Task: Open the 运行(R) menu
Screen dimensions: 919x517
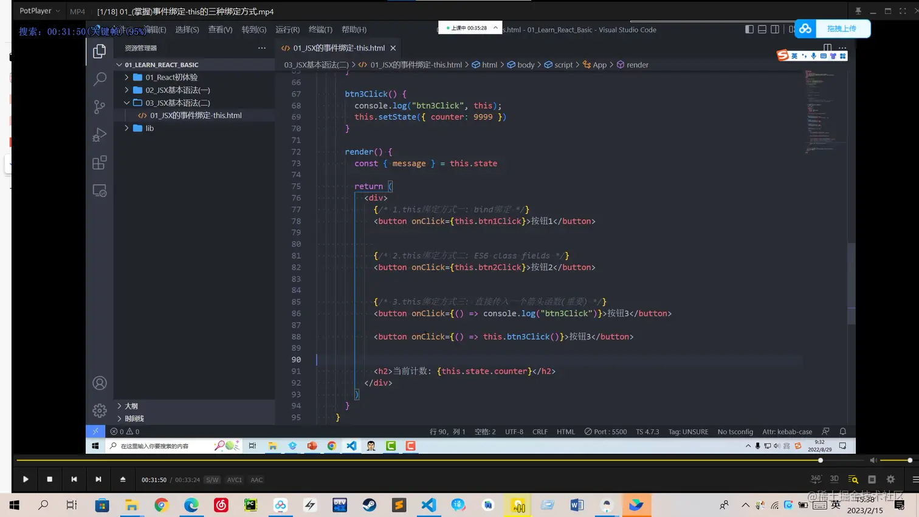Action: pyautogui.click(x=287, y=30)
